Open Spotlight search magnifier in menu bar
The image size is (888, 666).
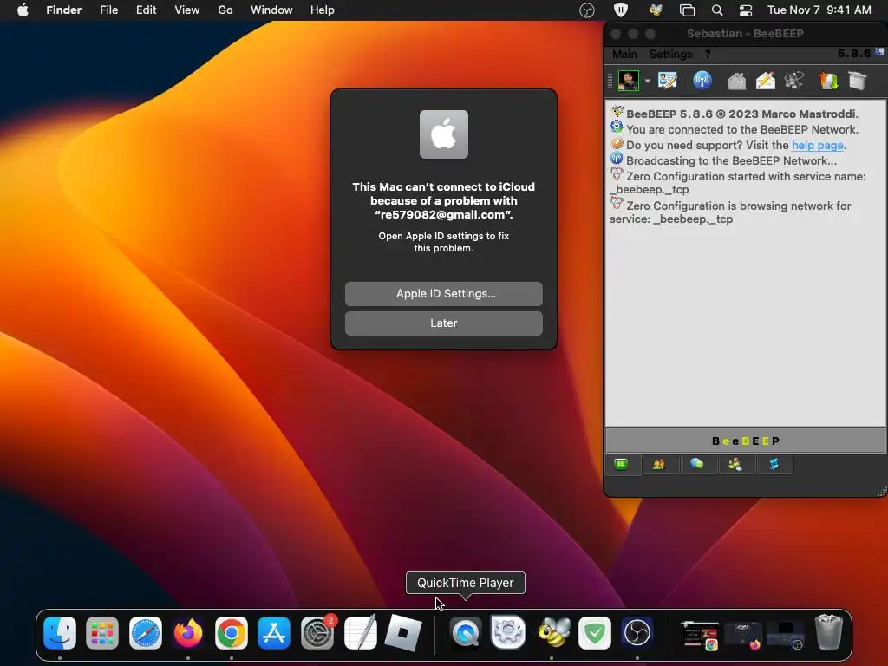pos(717,10)
